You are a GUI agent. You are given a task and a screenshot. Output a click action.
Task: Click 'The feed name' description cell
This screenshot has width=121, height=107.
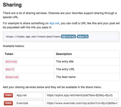pyautogui.click(x=87, y=77)
